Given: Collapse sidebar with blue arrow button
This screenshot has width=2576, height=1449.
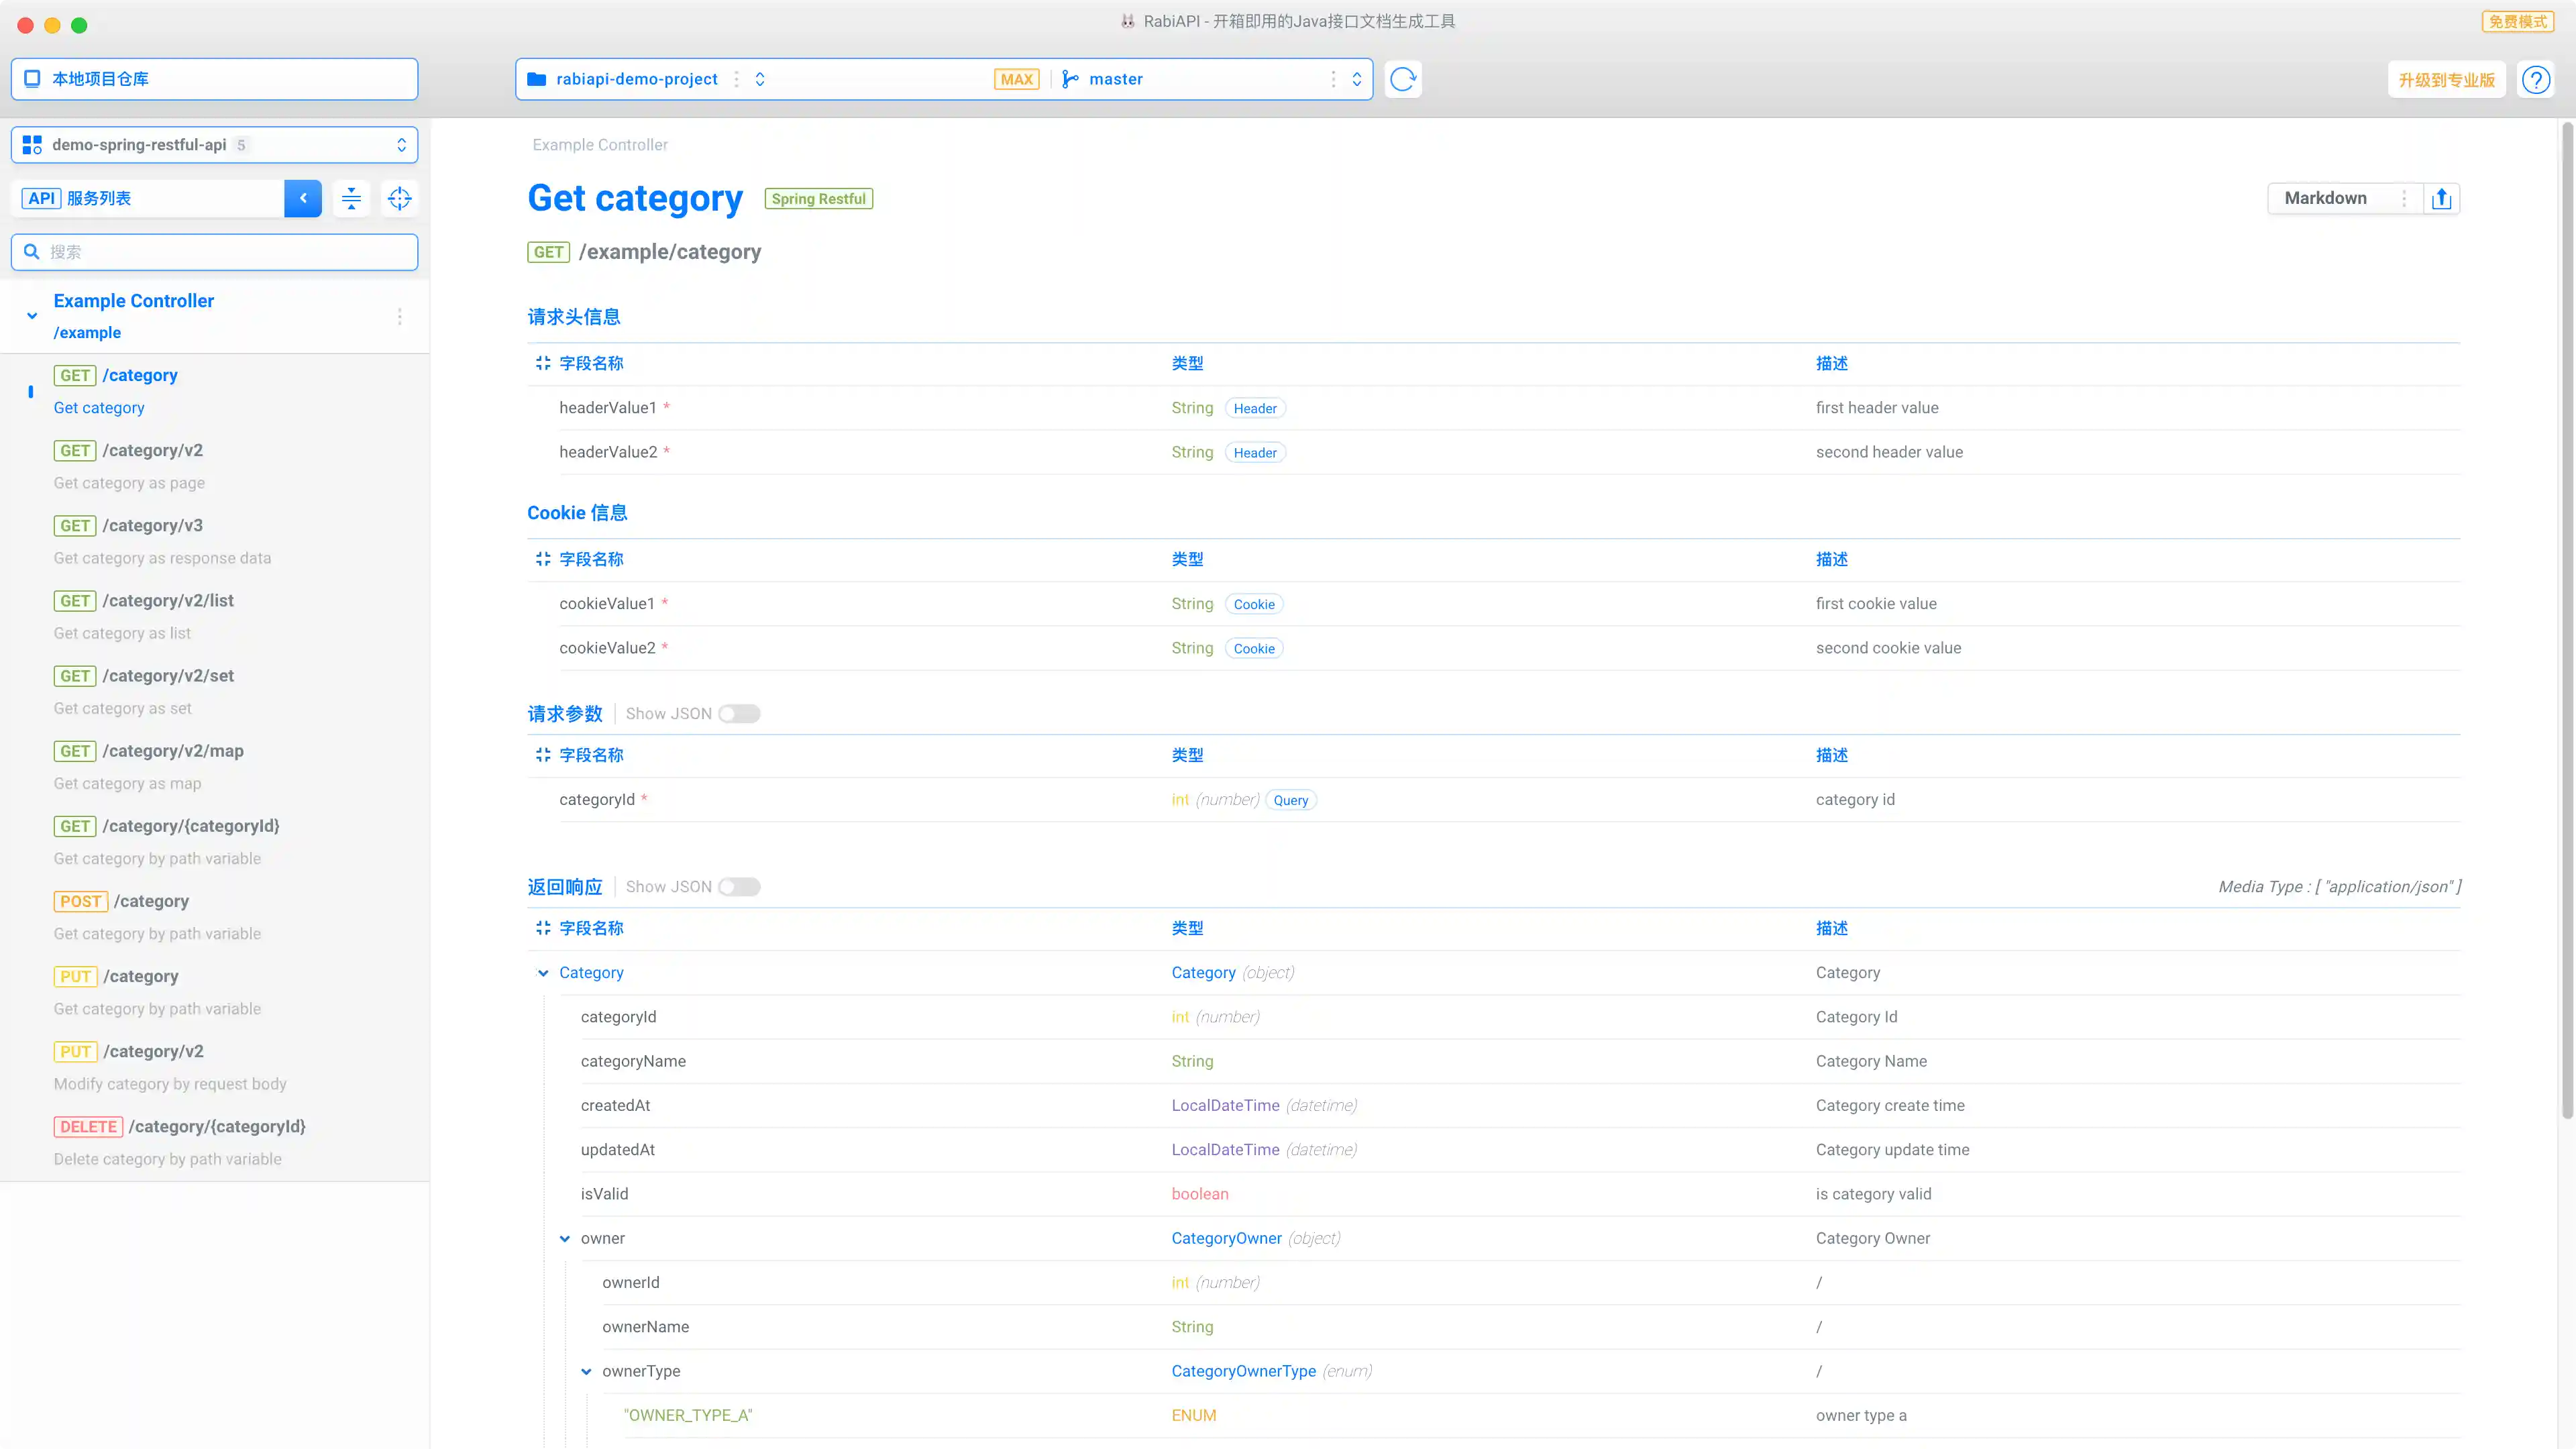Looking at the screenshot, I should pos(303,198).
